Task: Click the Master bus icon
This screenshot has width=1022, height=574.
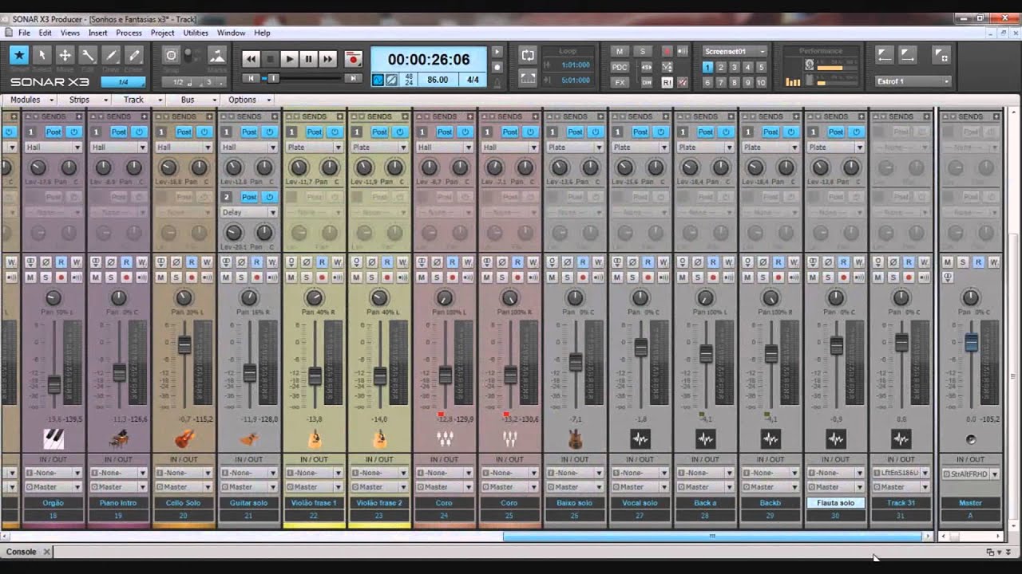Action: point(971,439)
